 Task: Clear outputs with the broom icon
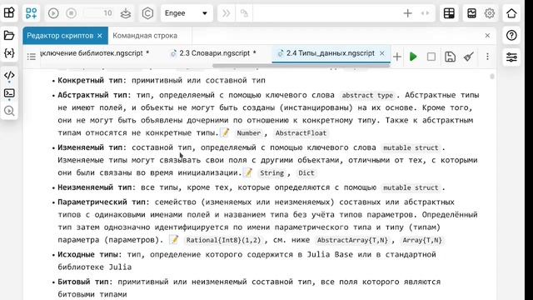tap(469, 57)
